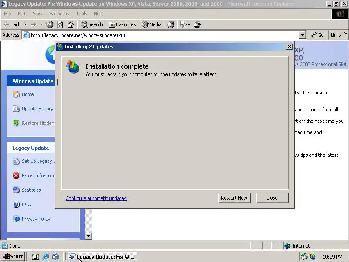
Task: Expand the Links toolbar chevron
Action: [345, 34]
